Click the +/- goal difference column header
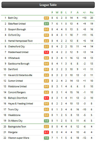The image size is (96, 141). 85,12
